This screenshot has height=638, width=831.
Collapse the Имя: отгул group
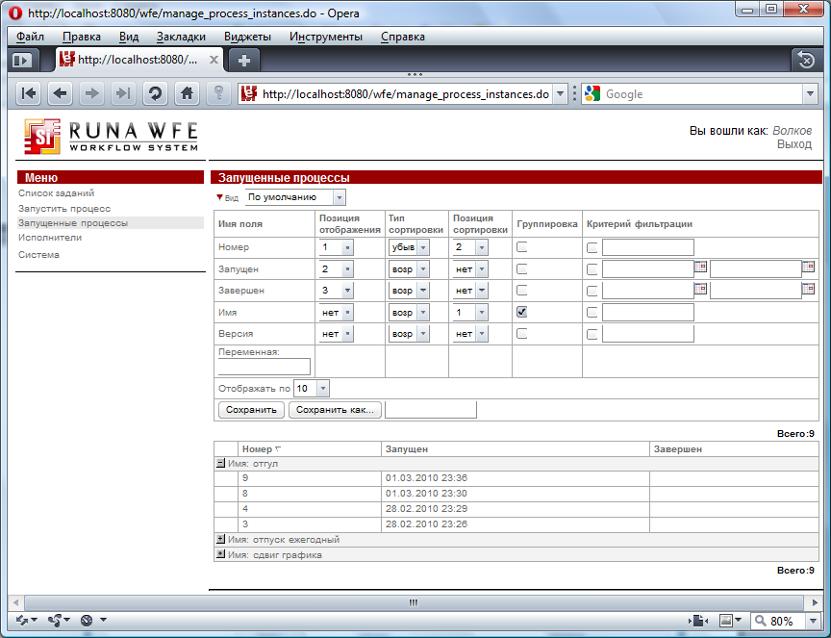coord(220,463)
